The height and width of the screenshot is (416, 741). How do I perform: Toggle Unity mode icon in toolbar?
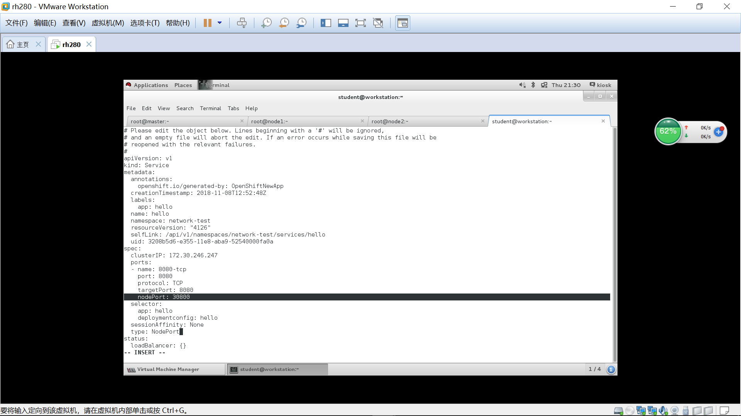(x=378, y=23)
